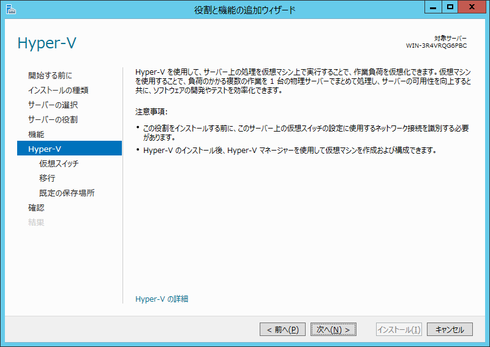Select the インストールの種類 step
Image resolution: width=490 pixels, height=347 pixels.
pos(58,90)
